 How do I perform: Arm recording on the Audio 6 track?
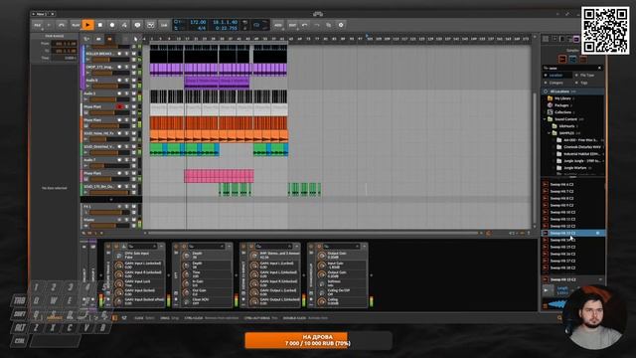click(119, 81)
